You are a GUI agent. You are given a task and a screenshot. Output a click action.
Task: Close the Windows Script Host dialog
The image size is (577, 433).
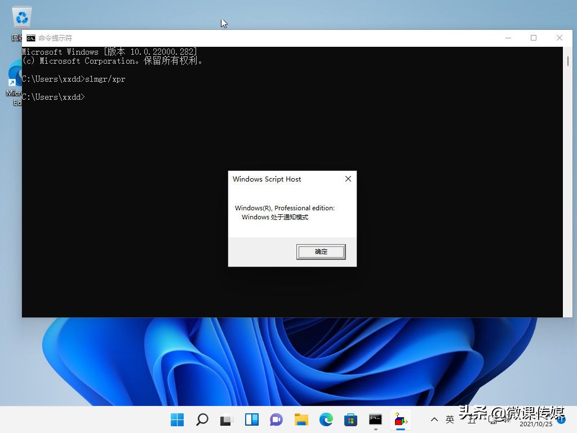348,179
